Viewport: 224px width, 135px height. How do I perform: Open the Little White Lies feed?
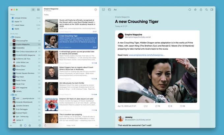click(x=25, y=62)
